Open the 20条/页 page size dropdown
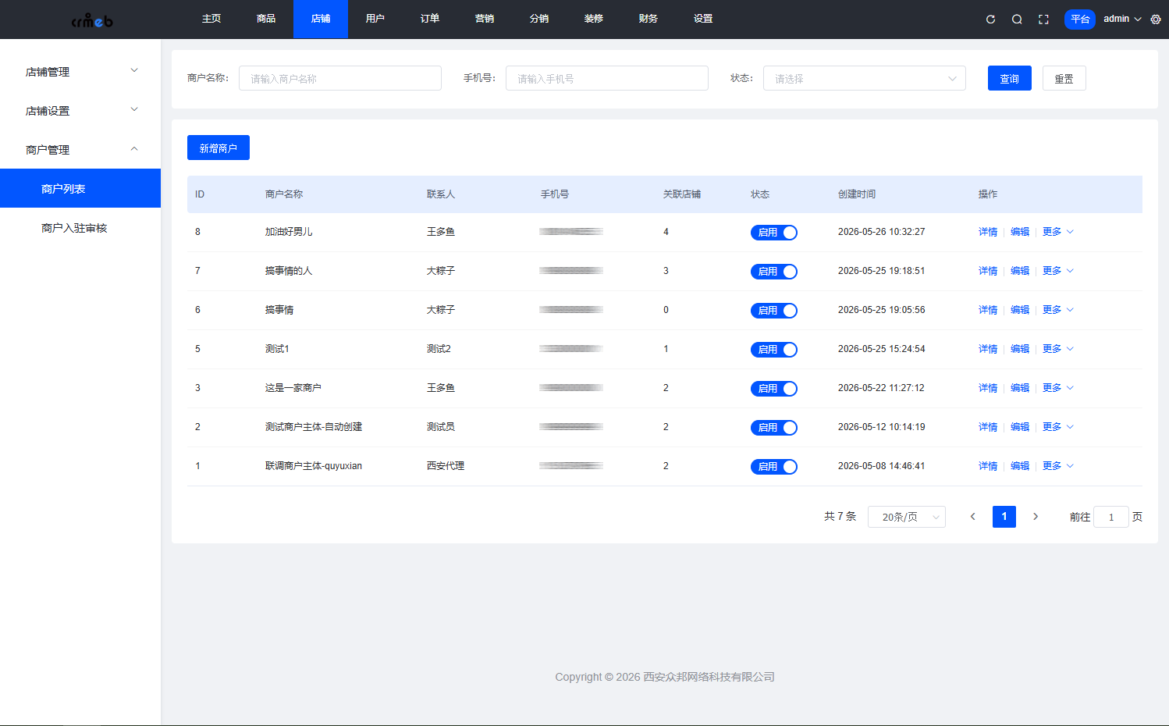Image resolution: width=1169 pixels, height=726 pixels. coord(907,517)
